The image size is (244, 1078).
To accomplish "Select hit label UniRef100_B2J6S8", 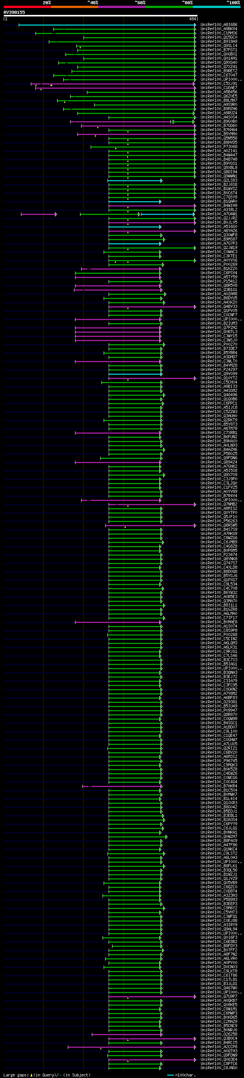I will coord(219,185).
